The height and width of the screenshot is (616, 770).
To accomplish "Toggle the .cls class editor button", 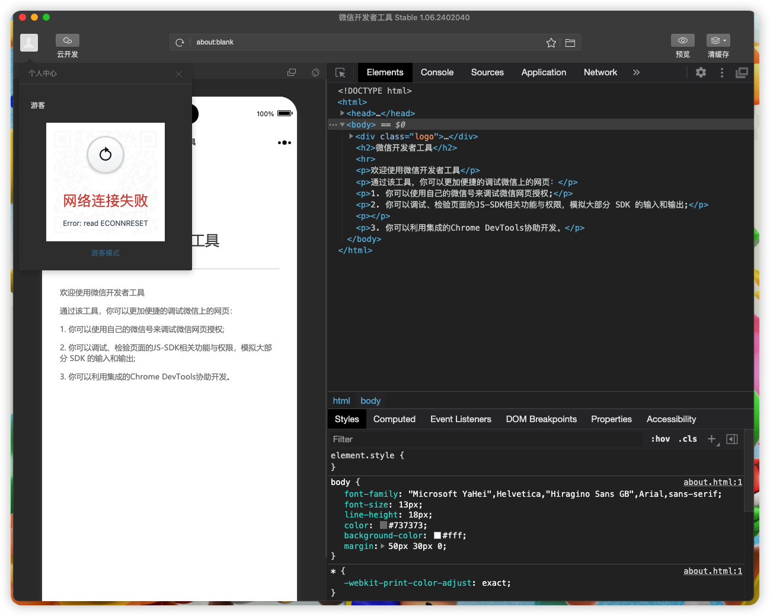I will (x=688, y=439).
